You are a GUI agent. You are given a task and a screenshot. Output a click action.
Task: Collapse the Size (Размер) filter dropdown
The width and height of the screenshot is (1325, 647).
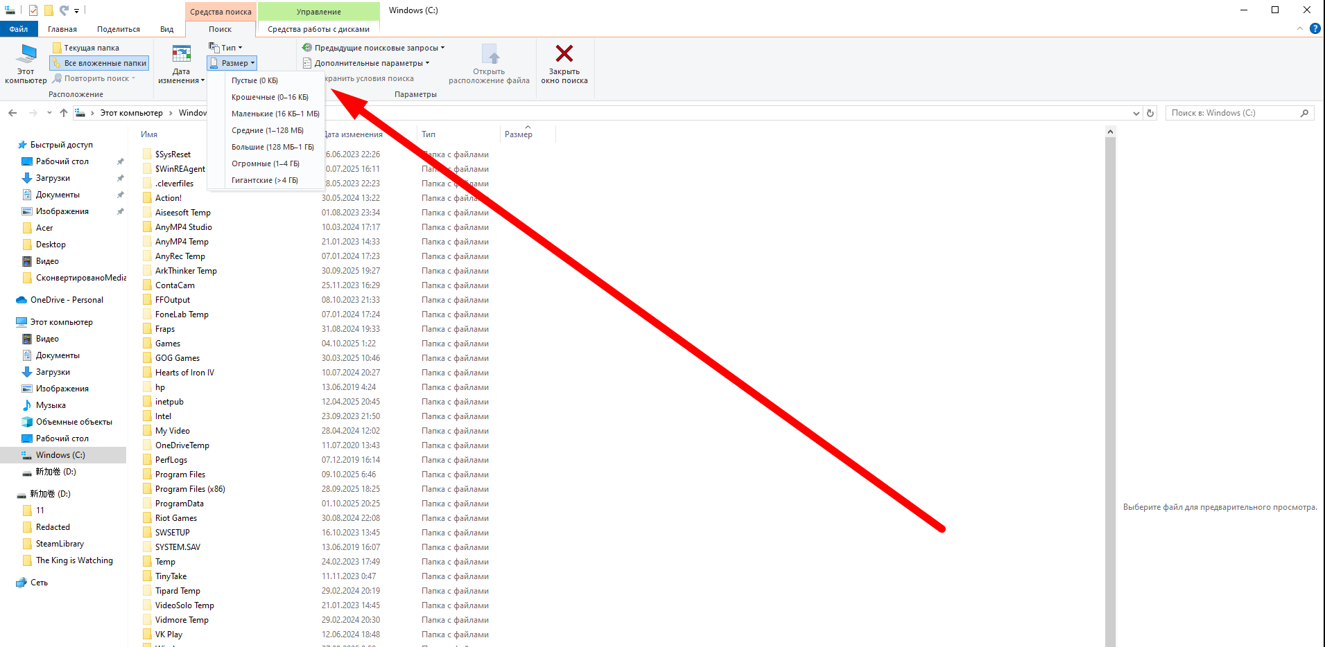232,63
